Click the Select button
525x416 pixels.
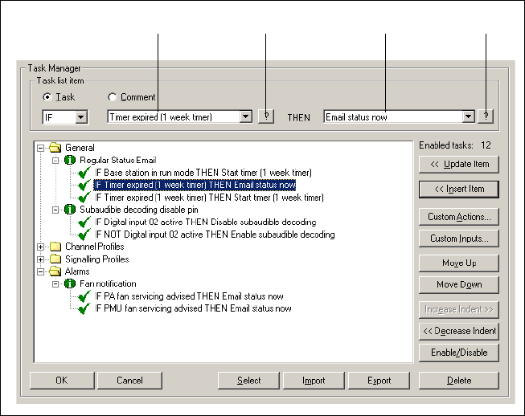(x=248, y=381)
